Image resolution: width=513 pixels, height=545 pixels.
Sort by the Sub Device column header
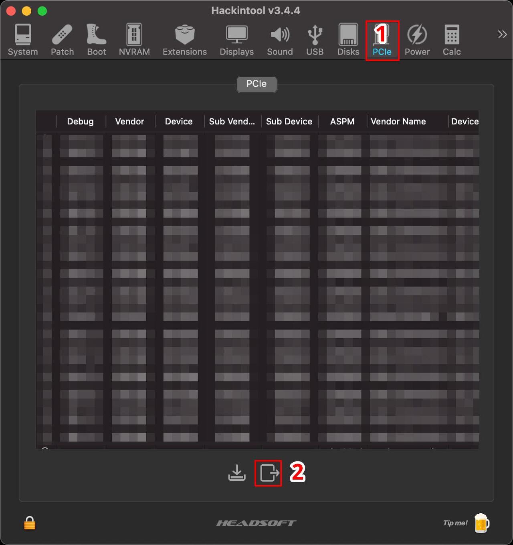(289, 121)
